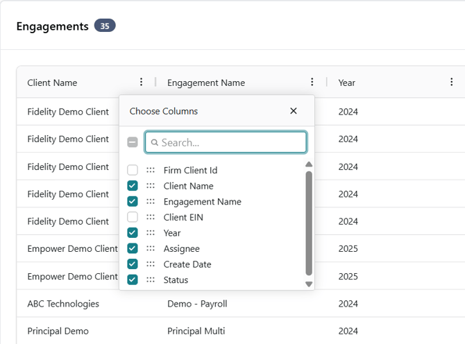Image resolution: width=465 pixels, height=344 pixels.
Task: Open the Client Name column menu
Action: coord(141,82)
